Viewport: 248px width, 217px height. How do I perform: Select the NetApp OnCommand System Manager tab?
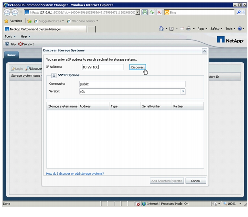coord(45,29)
